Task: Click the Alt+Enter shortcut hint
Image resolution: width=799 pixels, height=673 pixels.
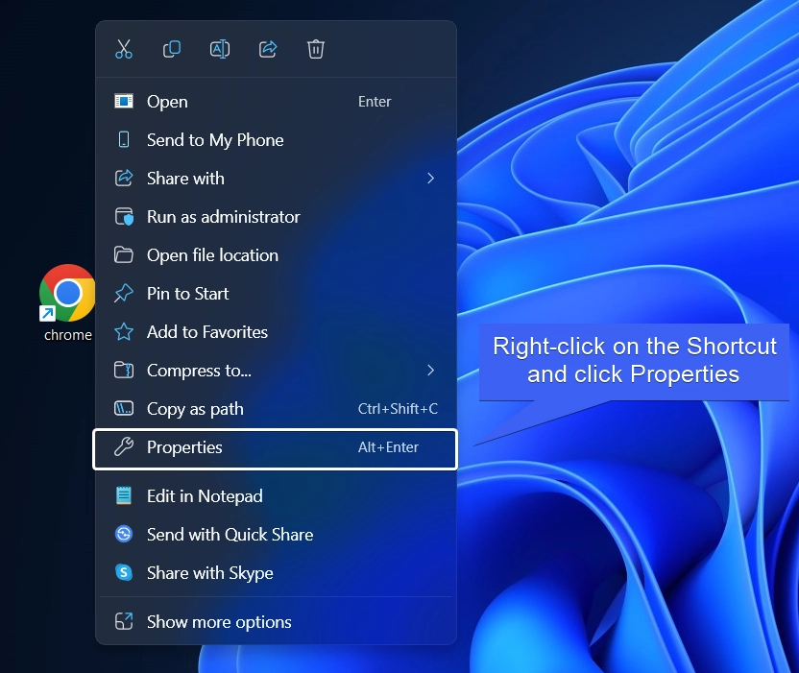Action: pos(388,447)
